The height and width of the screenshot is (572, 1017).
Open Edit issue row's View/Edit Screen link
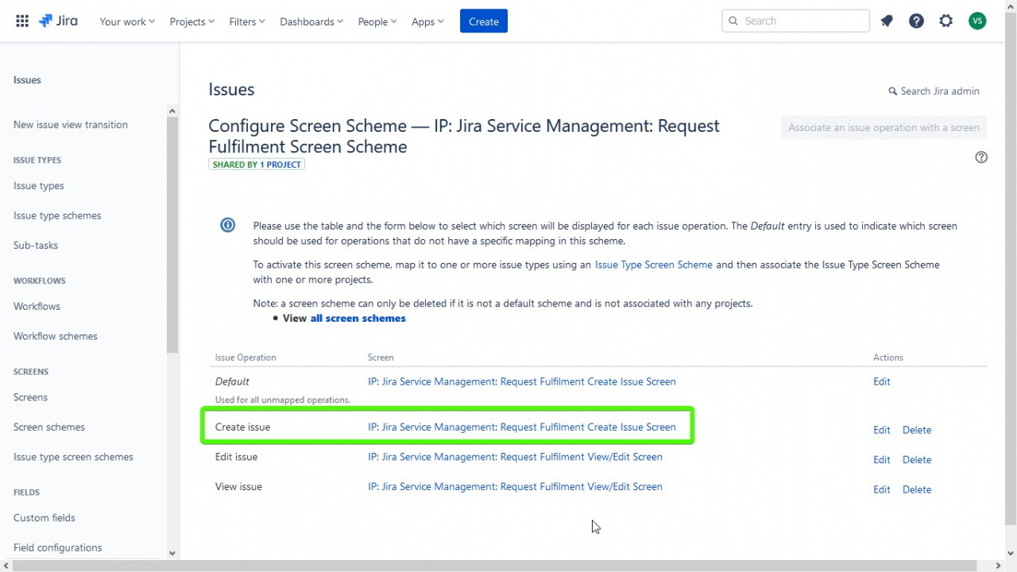coord(515,457)
